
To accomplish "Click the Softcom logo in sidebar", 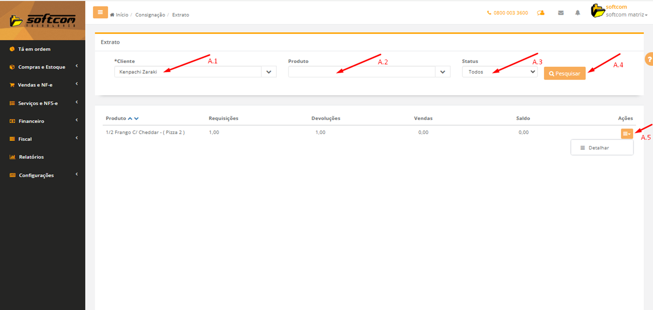I will coord(42,20).
